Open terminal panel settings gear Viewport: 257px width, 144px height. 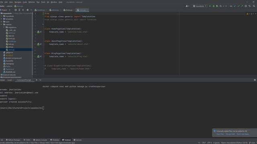tap(255, 80)
